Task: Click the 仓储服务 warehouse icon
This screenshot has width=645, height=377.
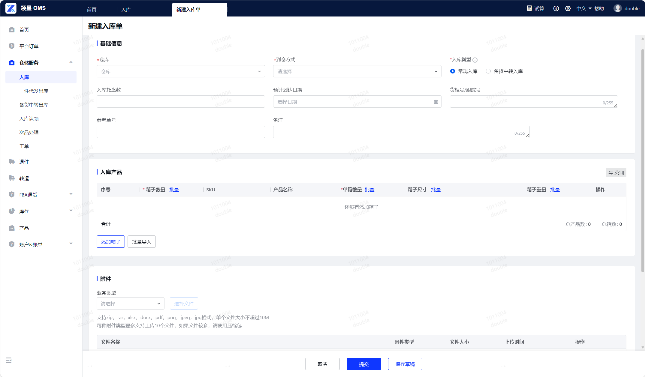Action: pyautogui.click(x=12, y=63)
